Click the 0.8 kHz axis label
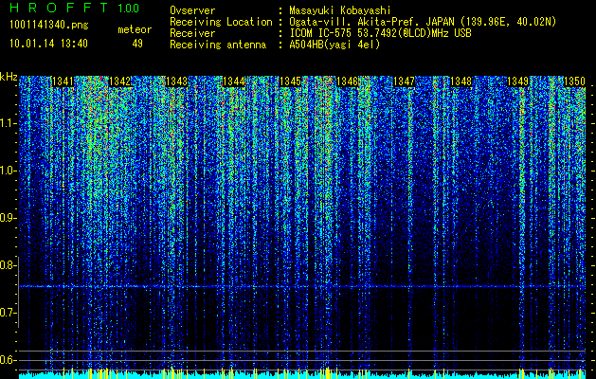This screenshot has height=379, width=596. pos(8,265)
